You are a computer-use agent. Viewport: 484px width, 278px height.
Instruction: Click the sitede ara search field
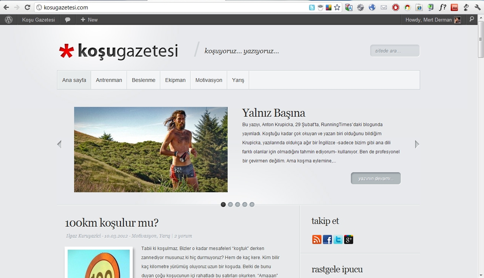395,51
